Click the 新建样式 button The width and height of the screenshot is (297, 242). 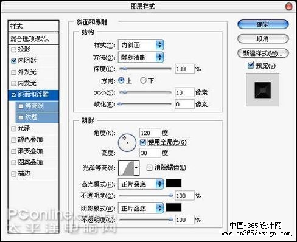[x=263, y=54]
